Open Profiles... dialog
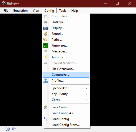 point(66,81)
